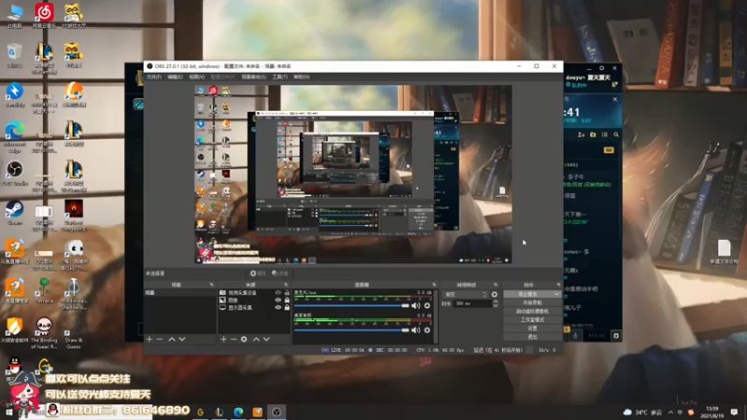Viewport: 747px width, 420px height.
Task: Expand the arrow on the 停止推流 button
Action: pos(556,294)
